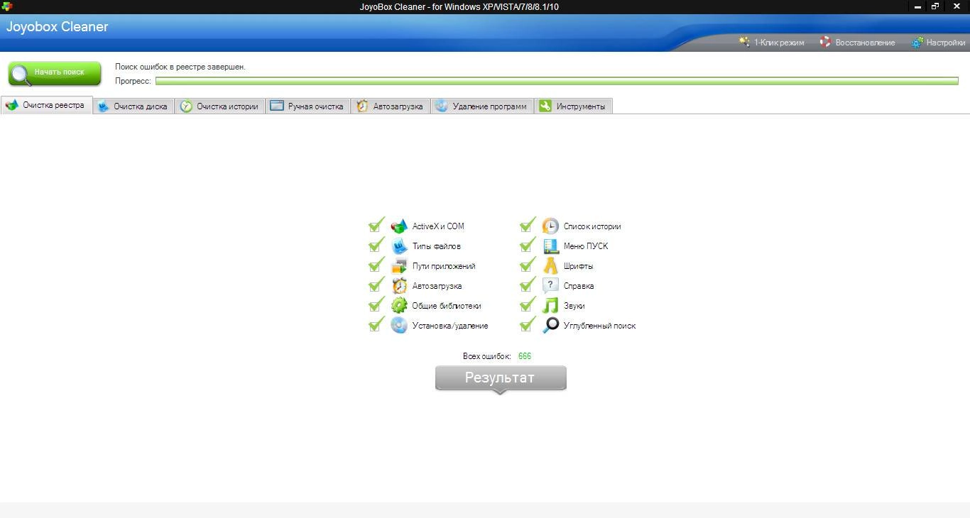Switch to Очистка реестра tab
Screen dimensions: 970x518
tap(47, 105)
